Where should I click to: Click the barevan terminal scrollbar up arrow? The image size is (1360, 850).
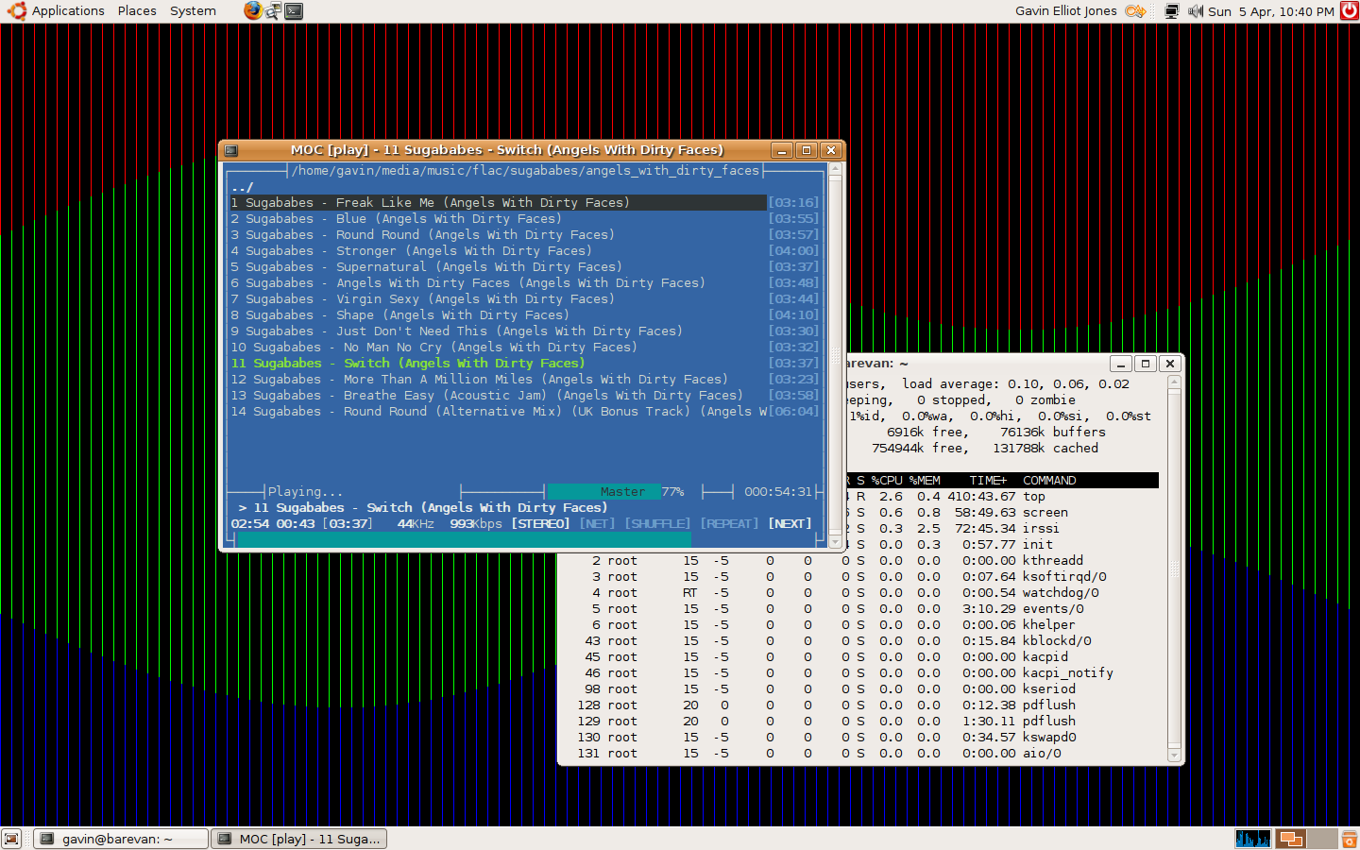(x=1174, y=382)
